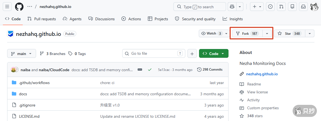Click .gitignore file icon
Image resolution: width=321 pixels, height=121 pixels.
click(x=14, y=105)
